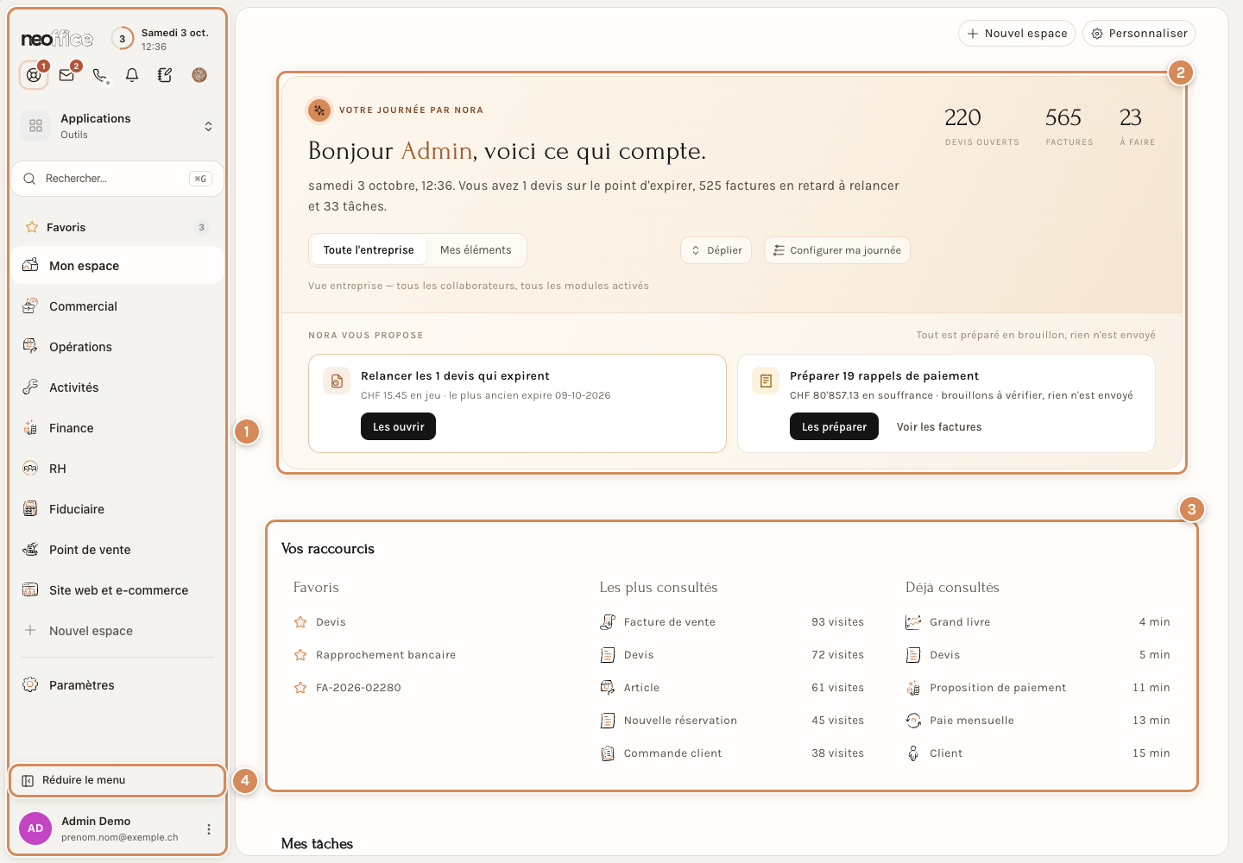
Task: Open the Applications Outils switcher
Action: coord(117,126)
